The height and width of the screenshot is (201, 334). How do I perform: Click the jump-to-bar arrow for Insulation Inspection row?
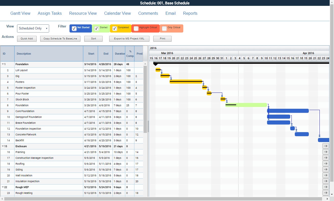(326, 181)
